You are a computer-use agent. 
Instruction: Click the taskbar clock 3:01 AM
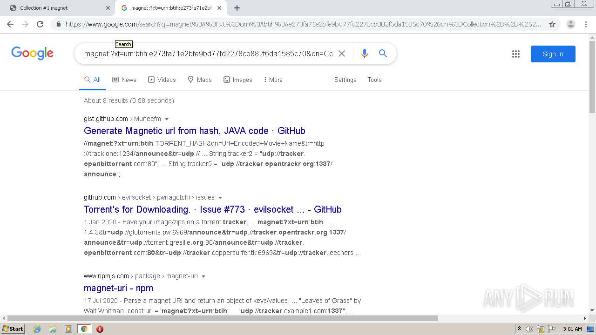pyautogui.click(x=572, y=329)
